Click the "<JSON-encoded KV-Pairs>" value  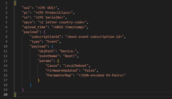pos(101,75)
